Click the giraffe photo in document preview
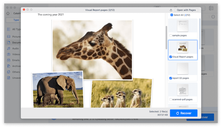The image size is (222, 128). point(92,50)
